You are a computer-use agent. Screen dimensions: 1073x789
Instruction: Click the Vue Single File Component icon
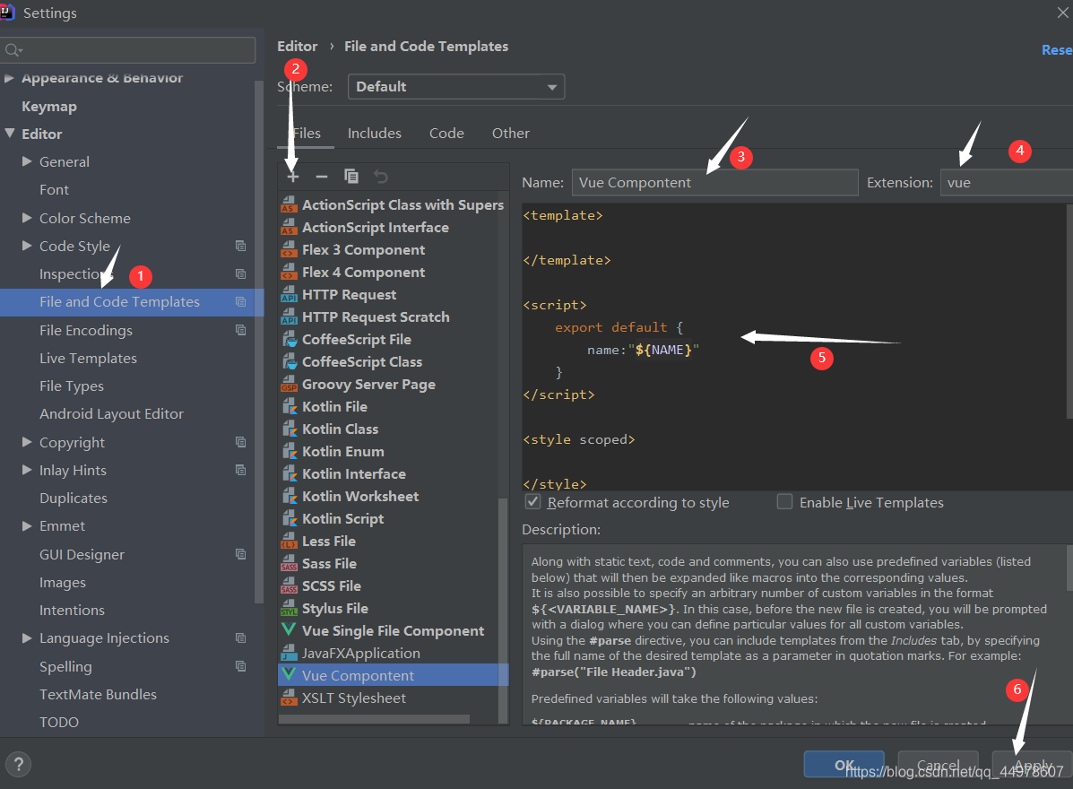289,629
